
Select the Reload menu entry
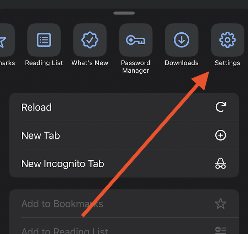[x=124, y=107]
